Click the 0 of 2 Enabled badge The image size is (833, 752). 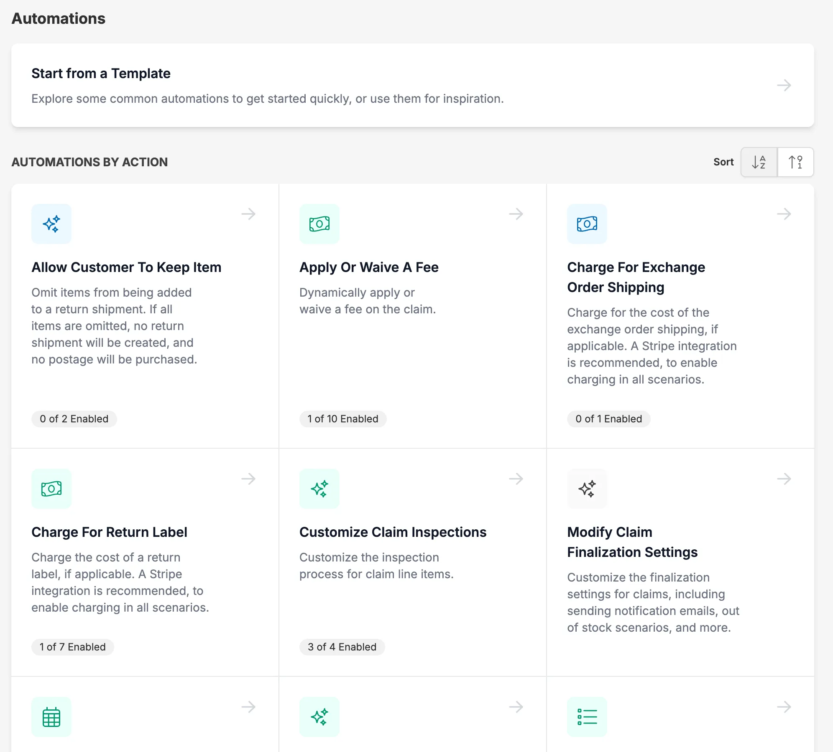(x=74, y=419)
